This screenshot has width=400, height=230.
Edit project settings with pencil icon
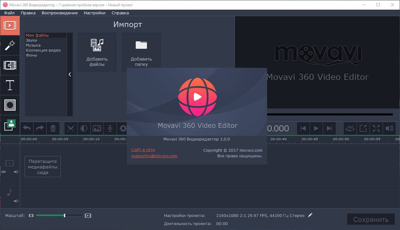[310, 215]
